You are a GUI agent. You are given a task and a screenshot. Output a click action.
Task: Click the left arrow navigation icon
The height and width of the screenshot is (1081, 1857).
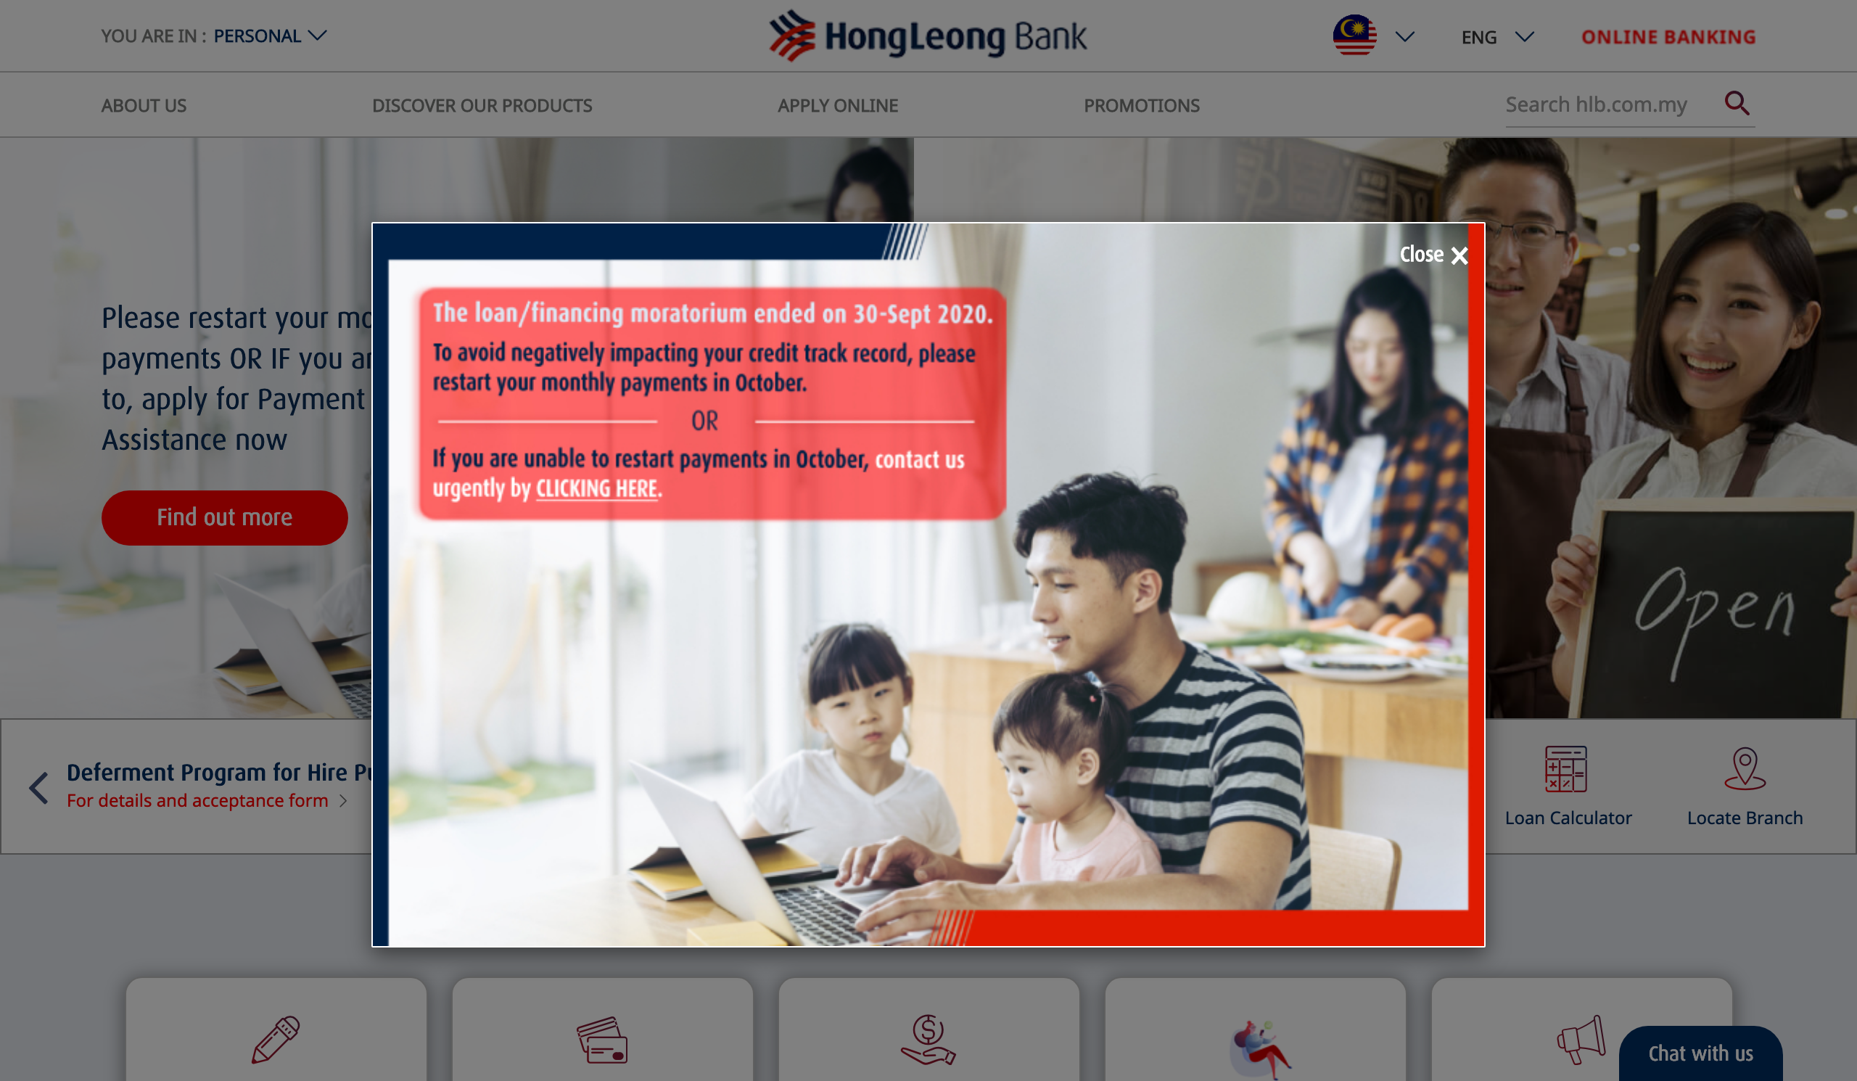point(38,786)
